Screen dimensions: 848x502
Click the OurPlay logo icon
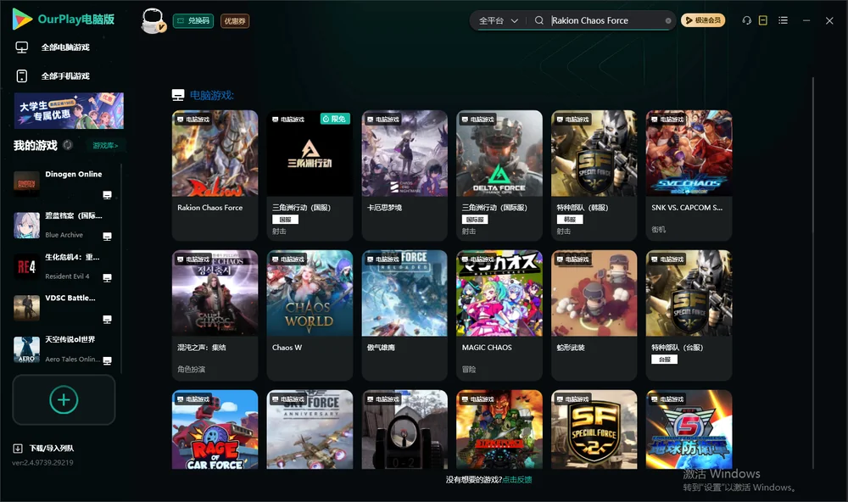pos(22,20)
